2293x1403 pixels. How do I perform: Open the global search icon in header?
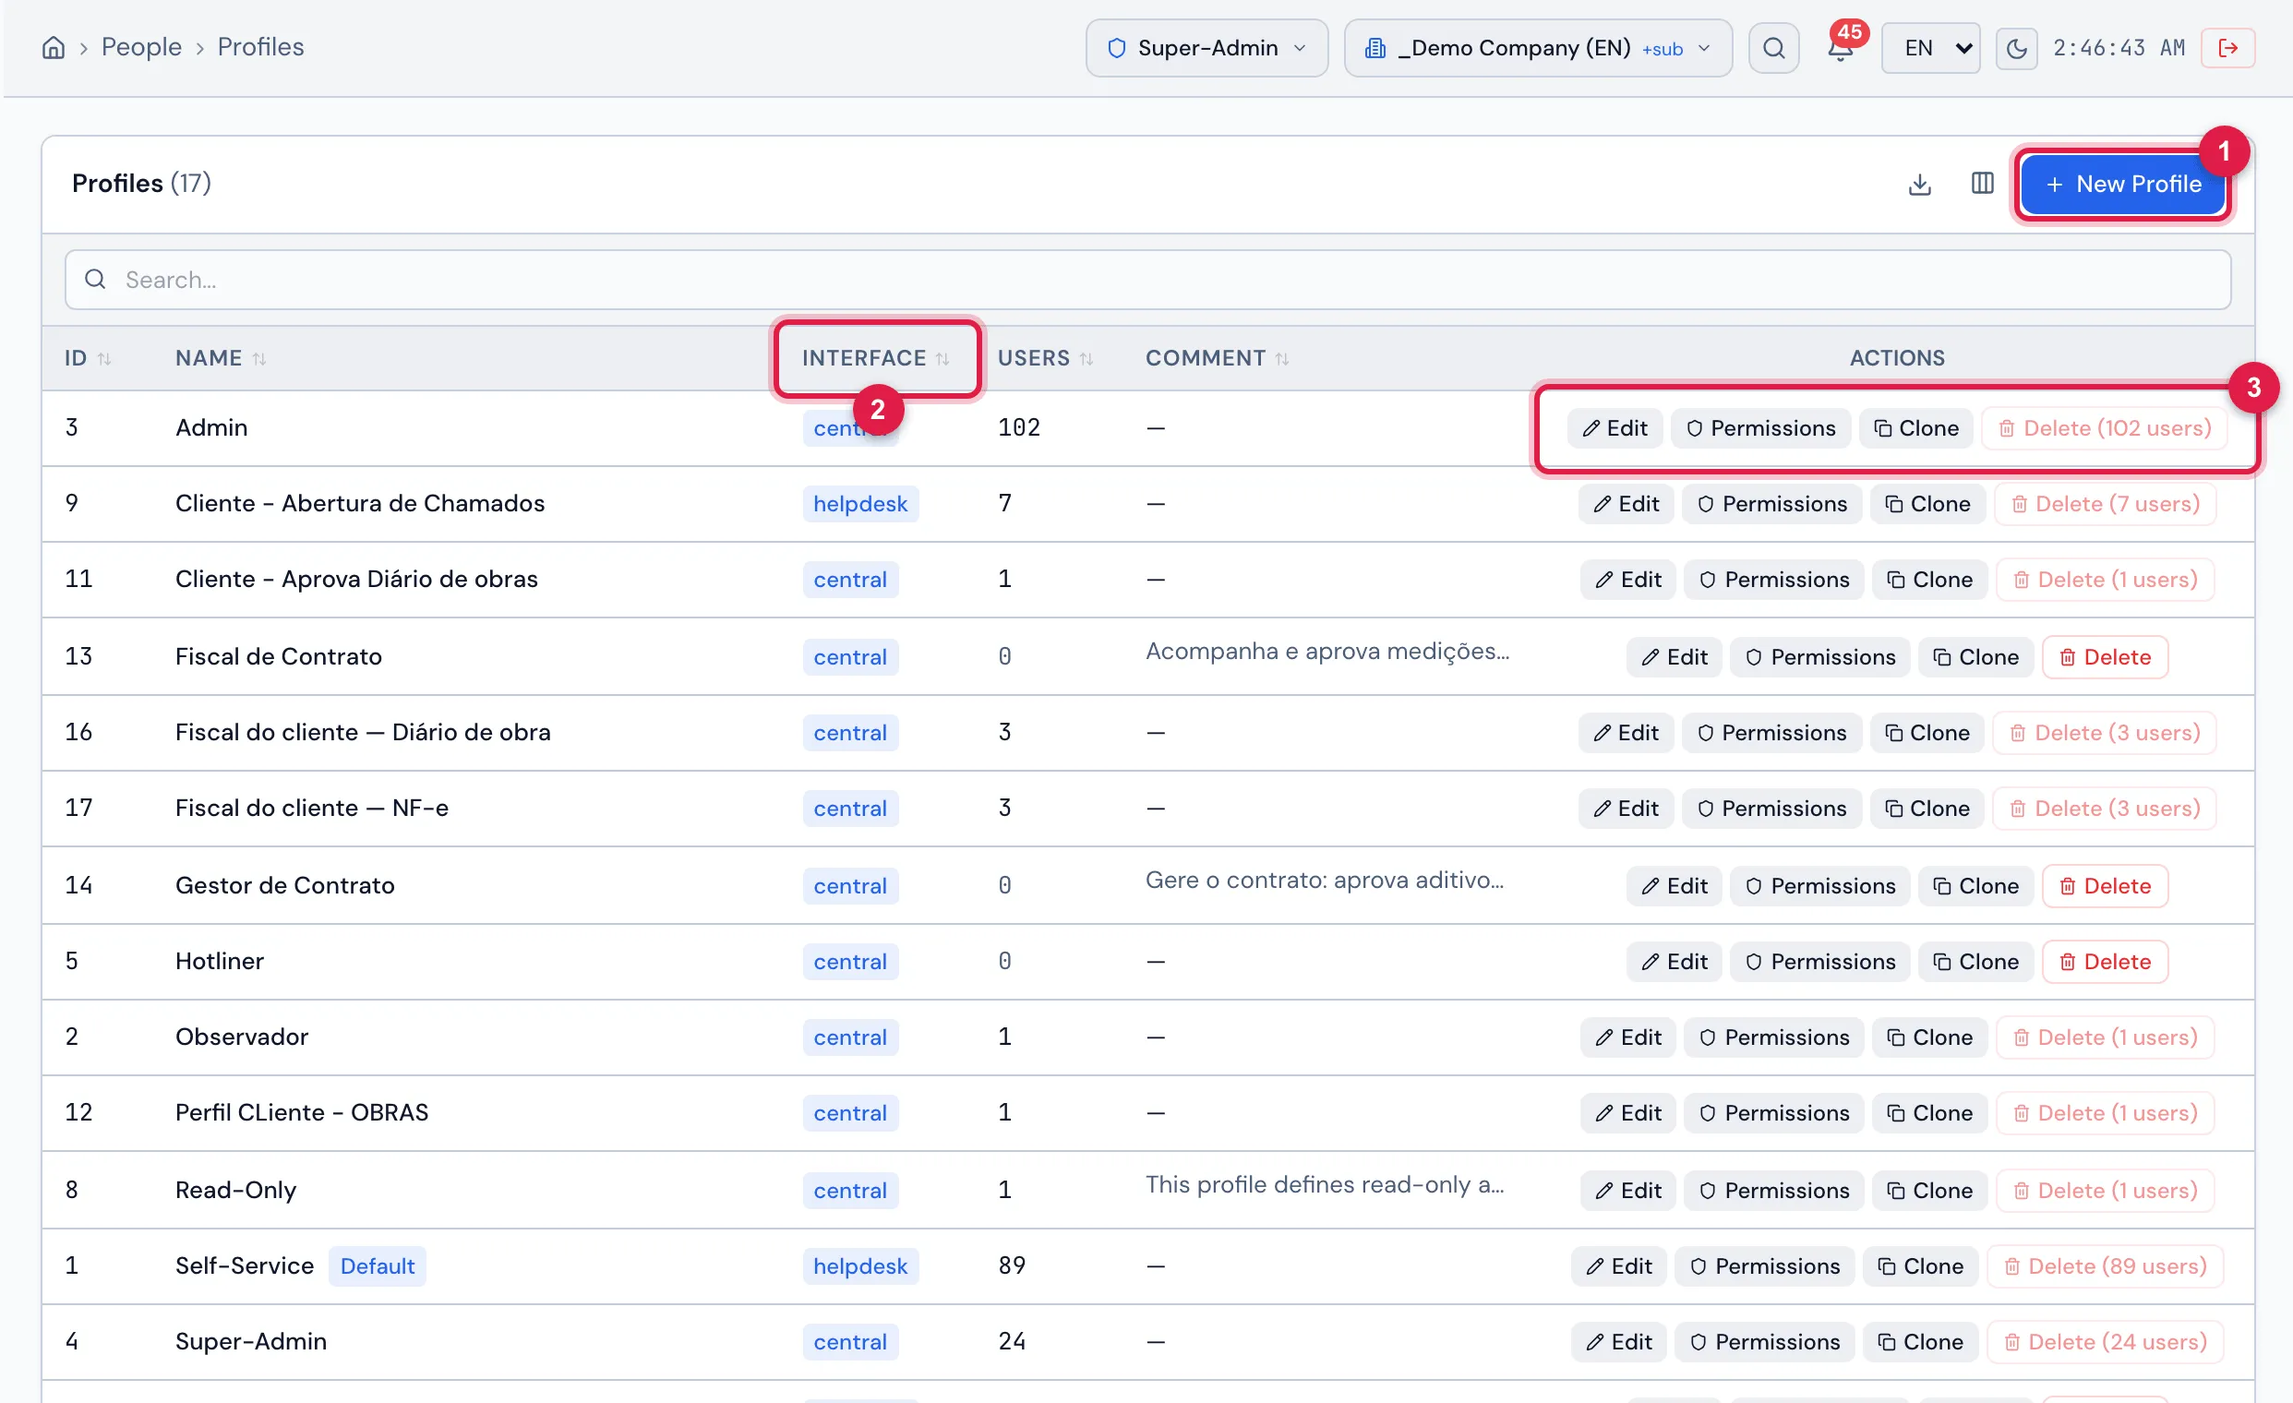pos(1773,47)
